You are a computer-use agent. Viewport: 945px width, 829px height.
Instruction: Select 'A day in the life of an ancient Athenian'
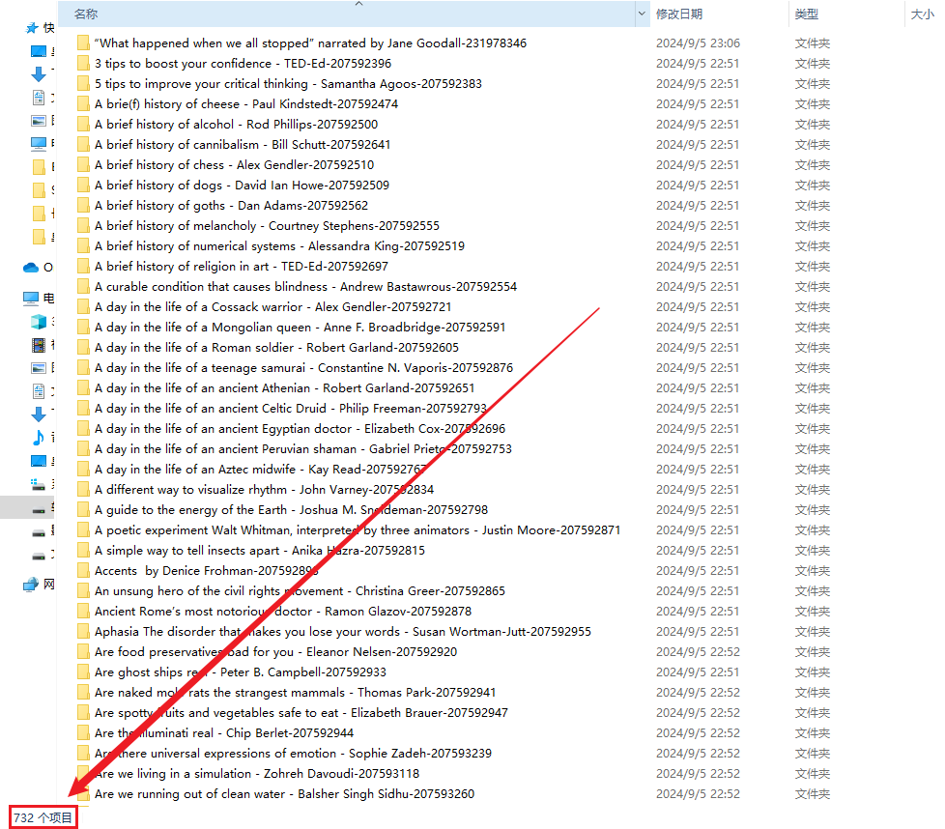coord(284,388)
